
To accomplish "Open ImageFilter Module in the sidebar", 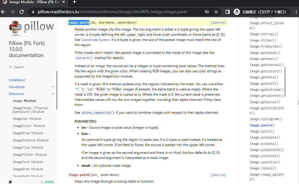I will 30,155.
